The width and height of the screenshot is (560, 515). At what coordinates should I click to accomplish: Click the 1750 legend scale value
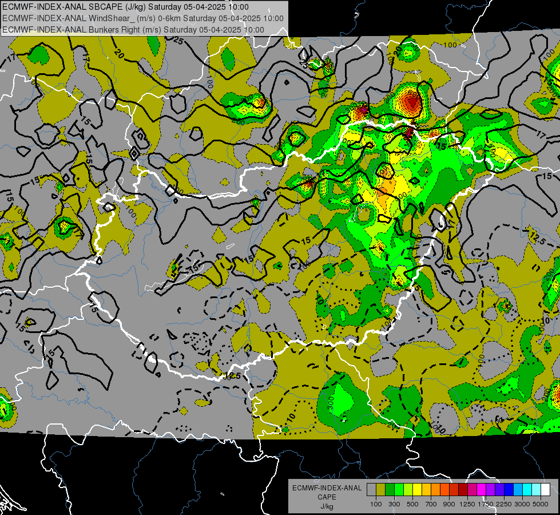[x=486, y=504]
